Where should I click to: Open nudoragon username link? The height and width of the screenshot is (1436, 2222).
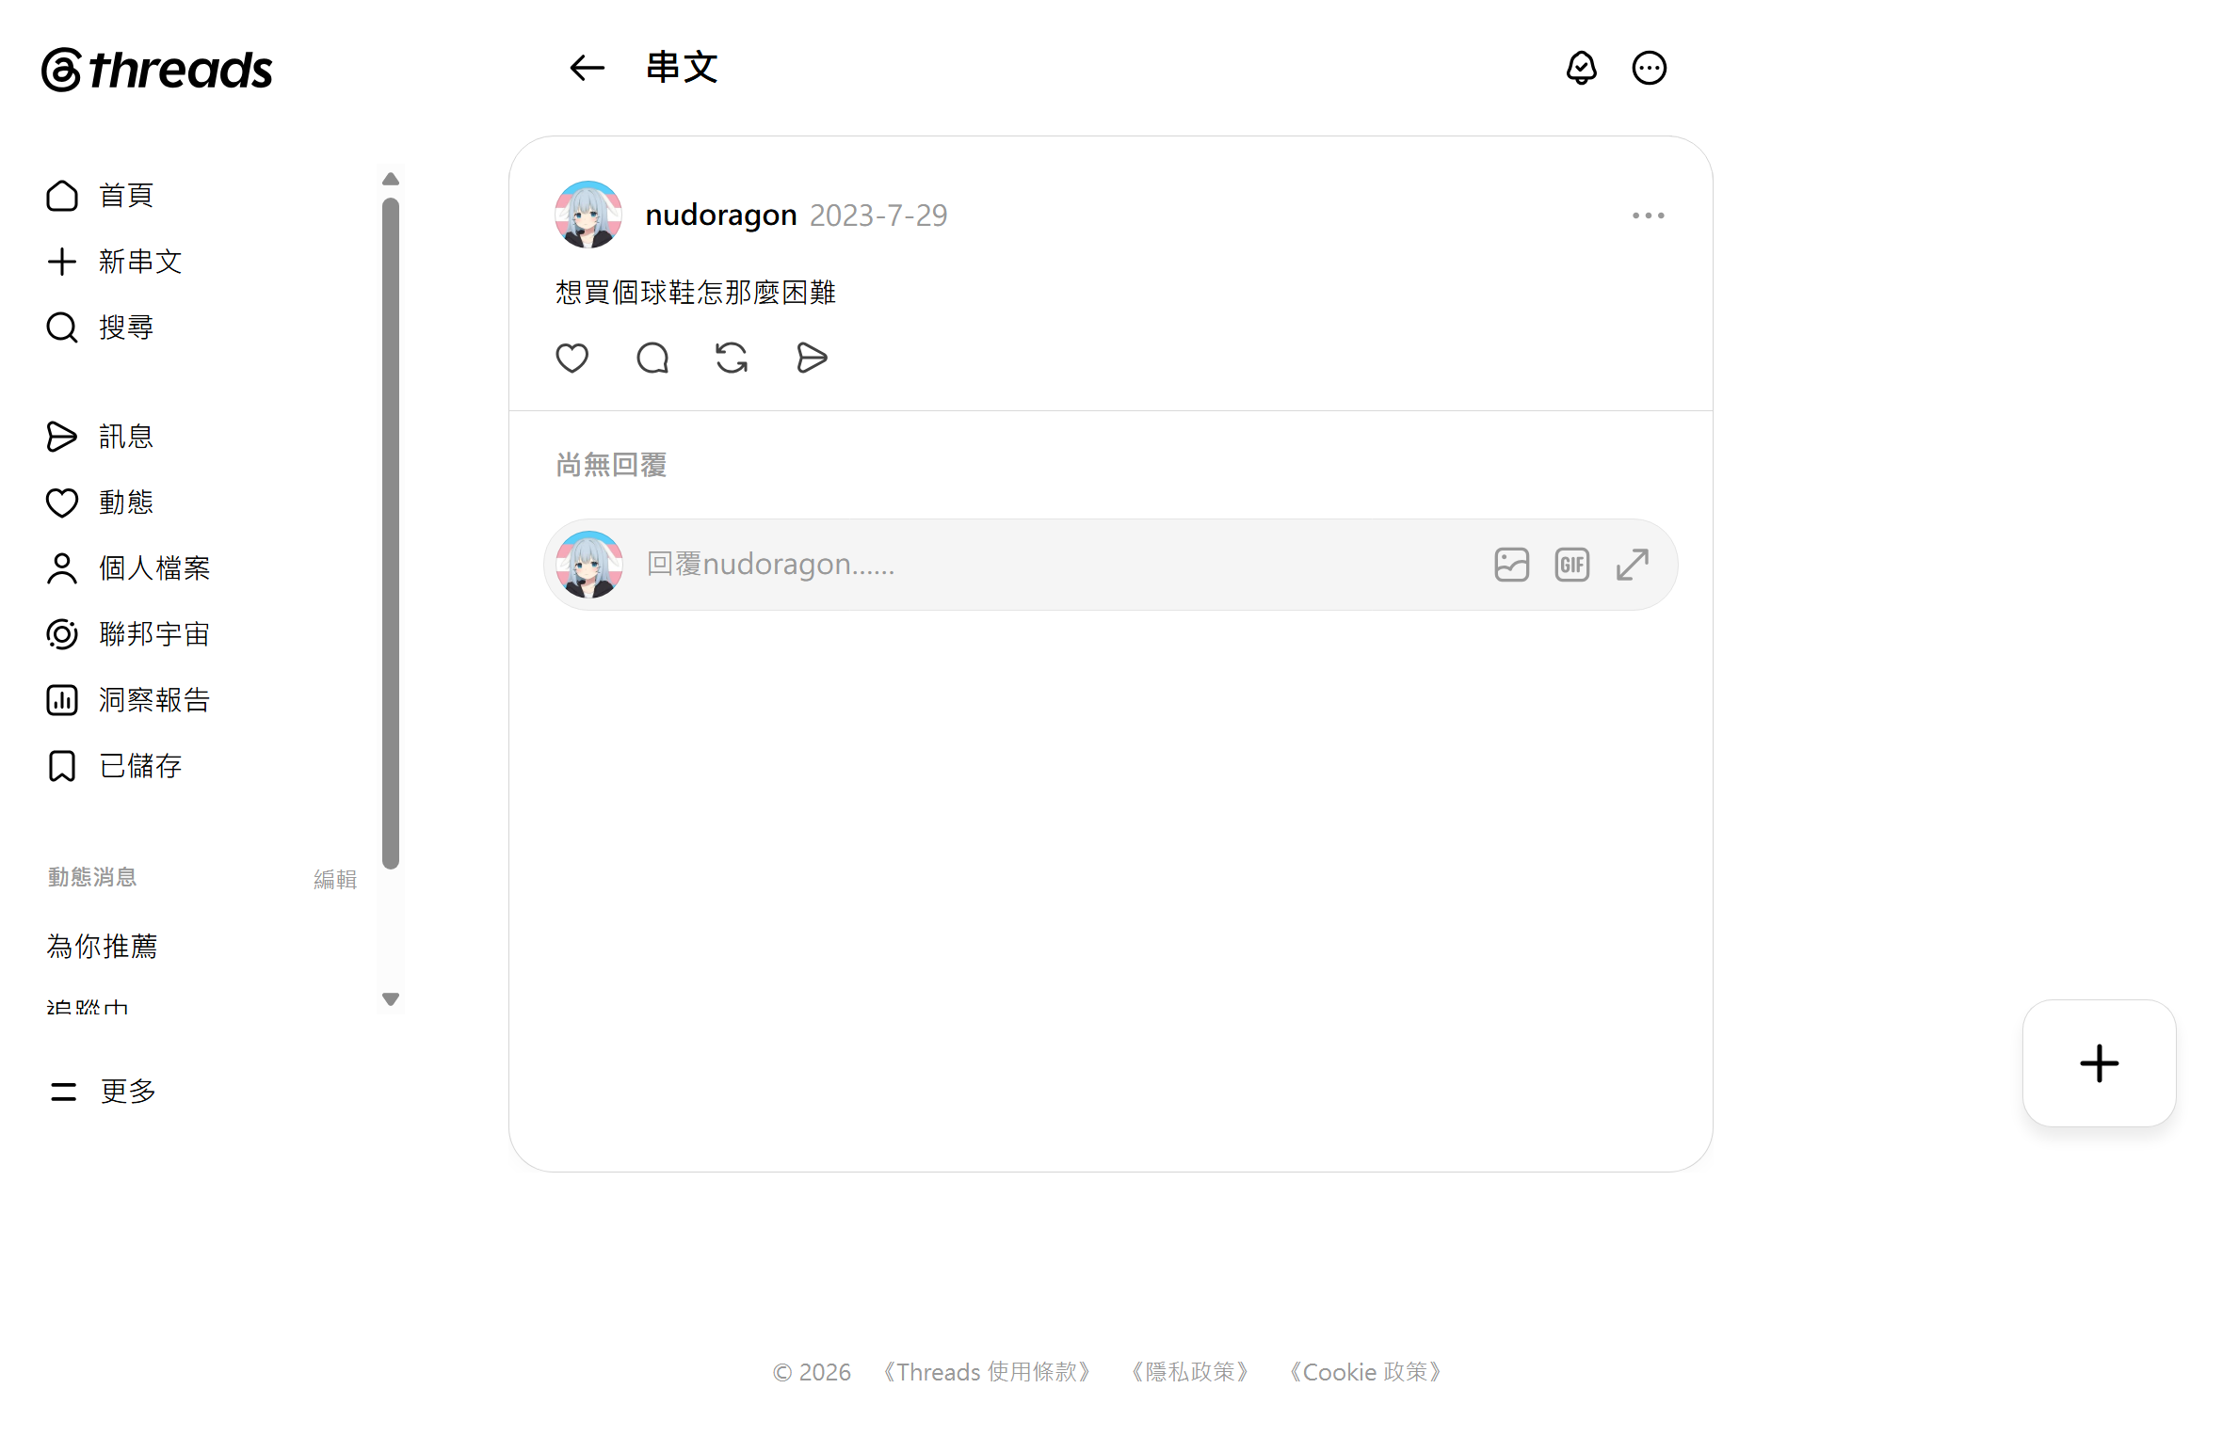point(721,215)
